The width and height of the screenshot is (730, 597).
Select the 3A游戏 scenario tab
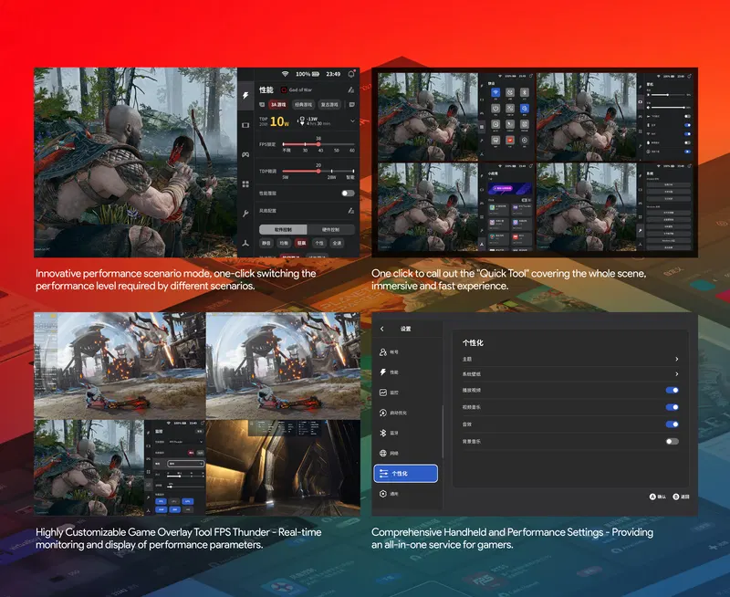tap(278, 105)
